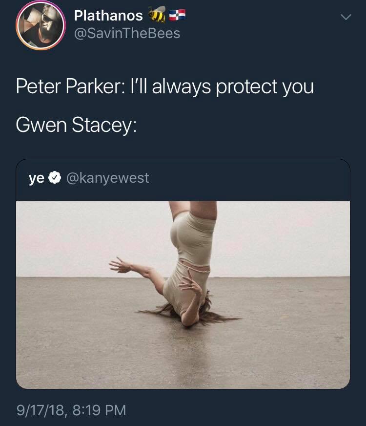Click the verified badge next to ye
The width and height of the screenshot is (366, 426).
55,178
